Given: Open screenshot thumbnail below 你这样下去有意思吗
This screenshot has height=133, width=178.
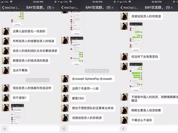Looking at the screenshot, I should [136, 77].
